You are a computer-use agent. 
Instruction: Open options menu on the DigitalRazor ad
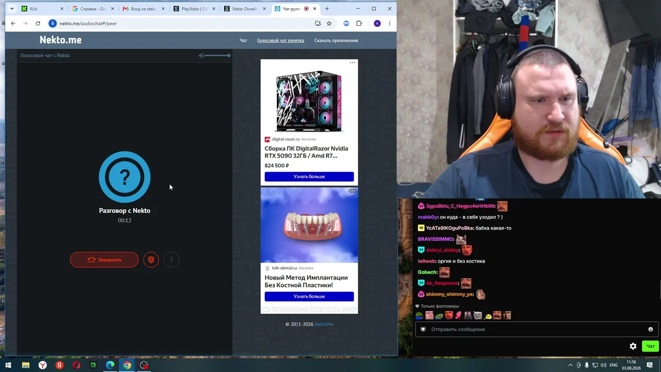(x=352, y=63)
